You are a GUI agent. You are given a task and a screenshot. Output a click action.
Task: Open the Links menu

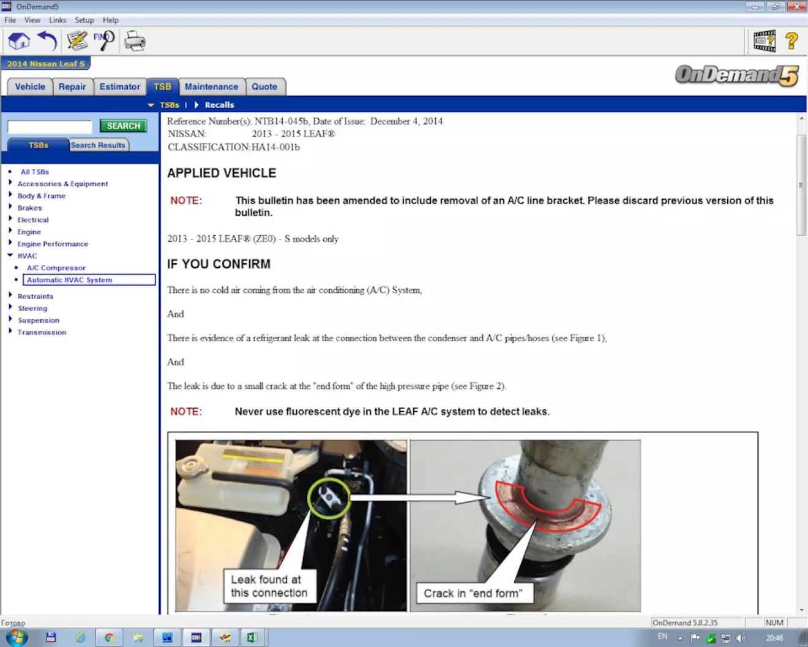click(x=58, y=20)
